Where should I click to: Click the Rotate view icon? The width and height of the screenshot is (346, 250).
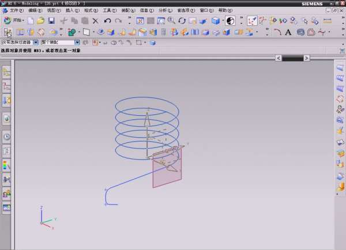[x=182, y=21]
